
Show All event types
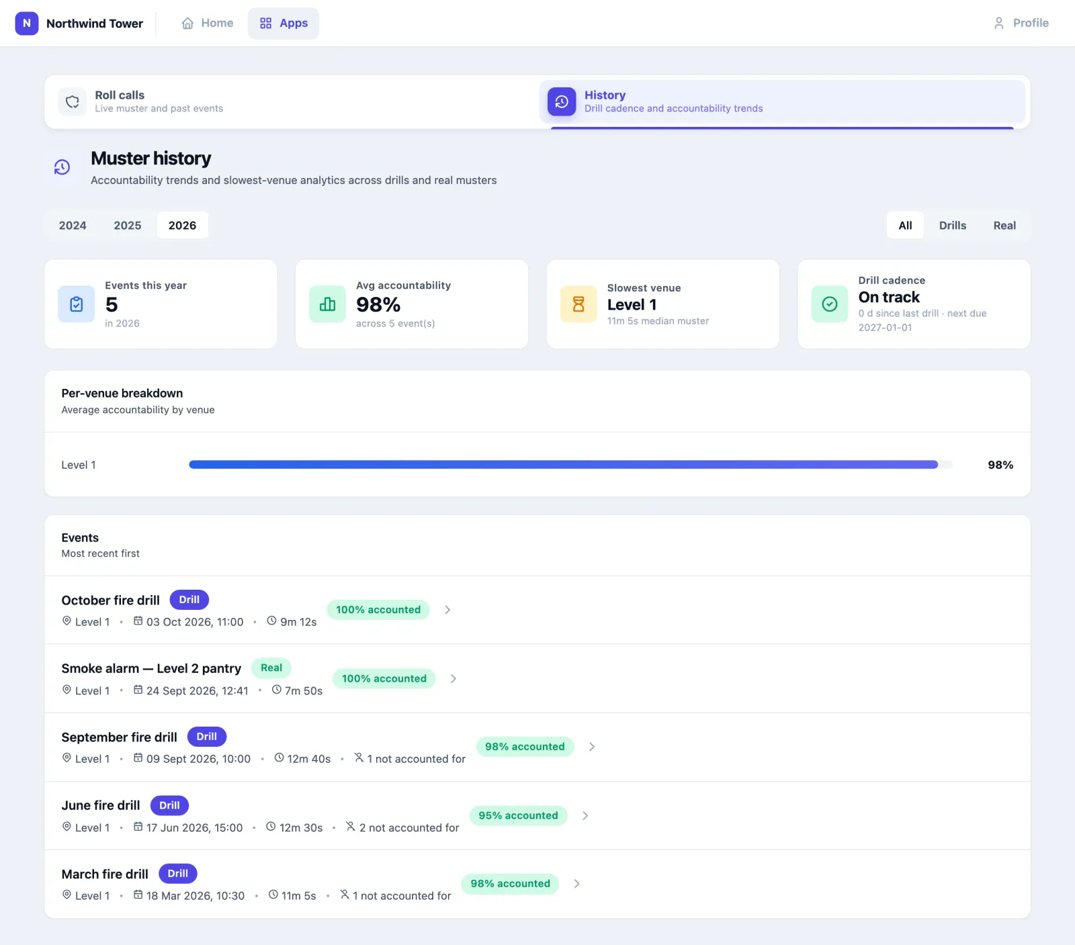[906, 226]
